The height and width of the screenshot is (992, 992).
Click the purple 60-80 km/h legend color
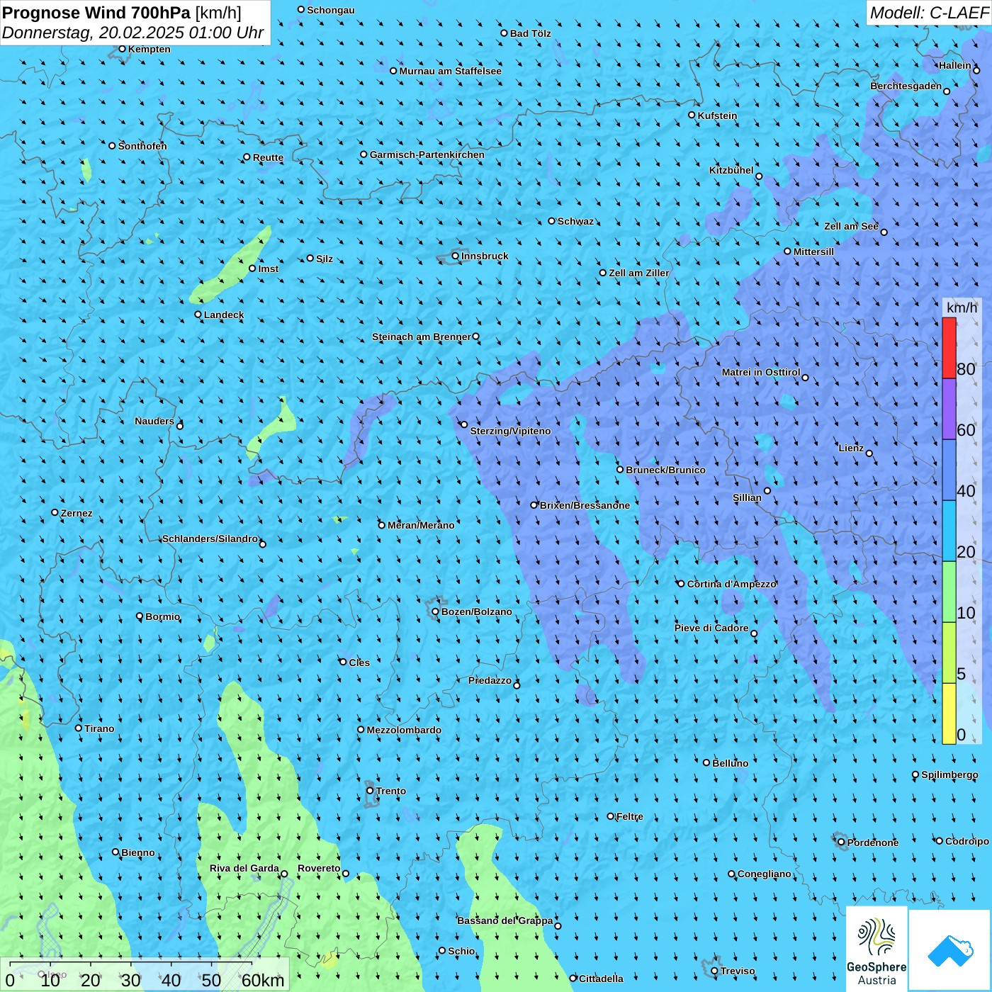coord(949,410)
